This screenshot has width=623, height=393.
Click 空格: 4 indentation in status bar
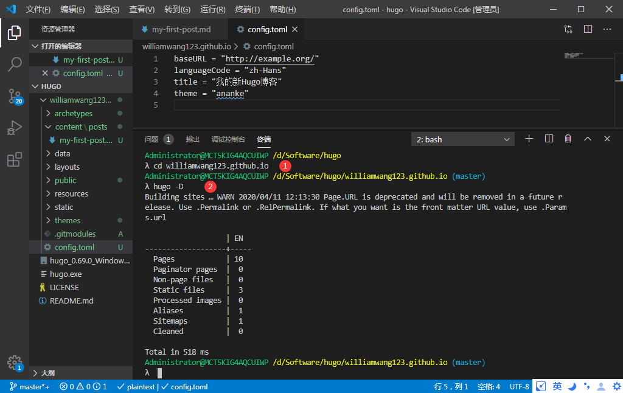tap(489, 387)
